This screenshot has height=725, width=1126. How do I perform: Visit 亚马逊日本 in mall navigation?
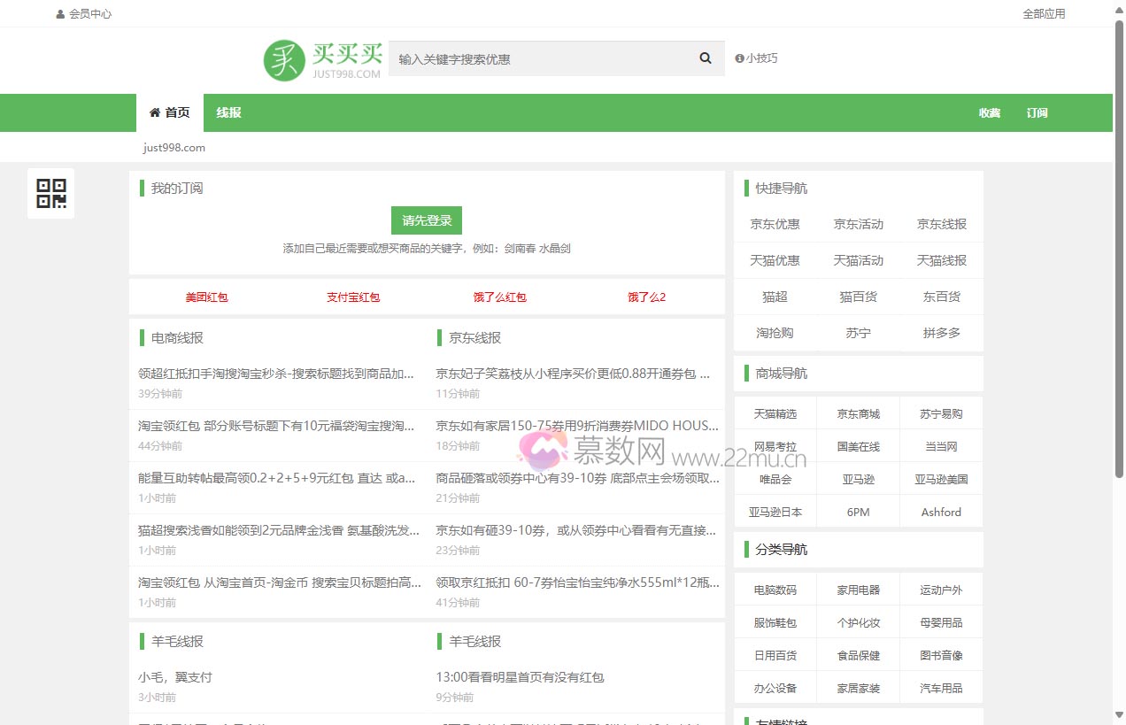click(x=775, y=512)
